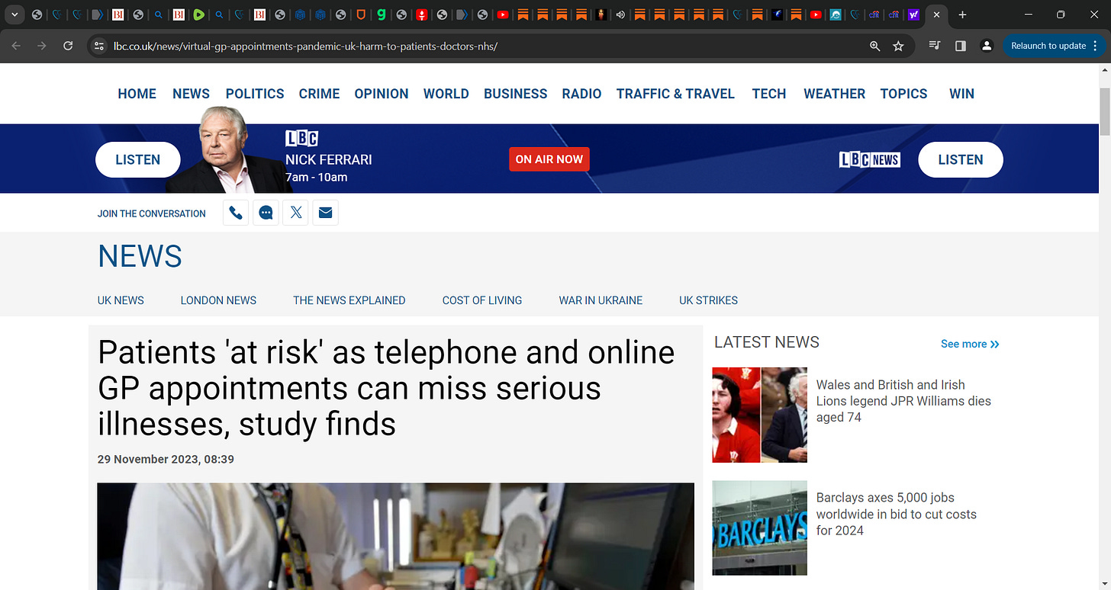Click the JPR Williams story thumbnail
1111x590 pixels.
[759, 415]
